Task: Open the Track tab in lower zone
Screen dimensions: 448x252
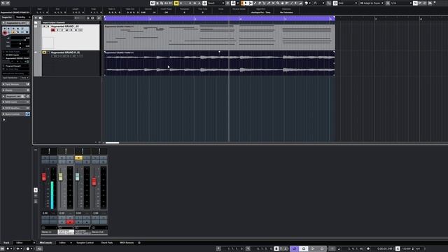Action: (x=6, y=243)
